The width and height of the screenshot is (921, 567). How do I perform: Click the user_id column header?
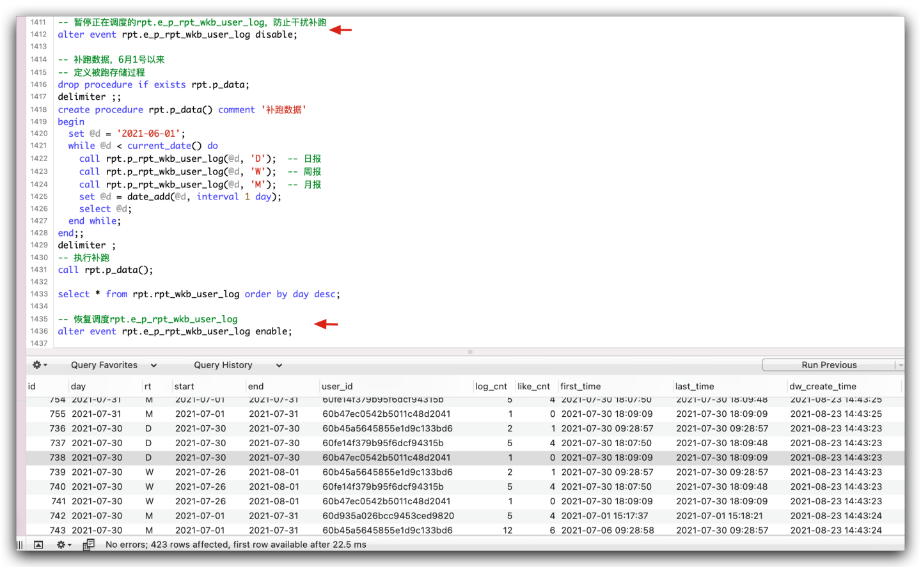(395, 386)
